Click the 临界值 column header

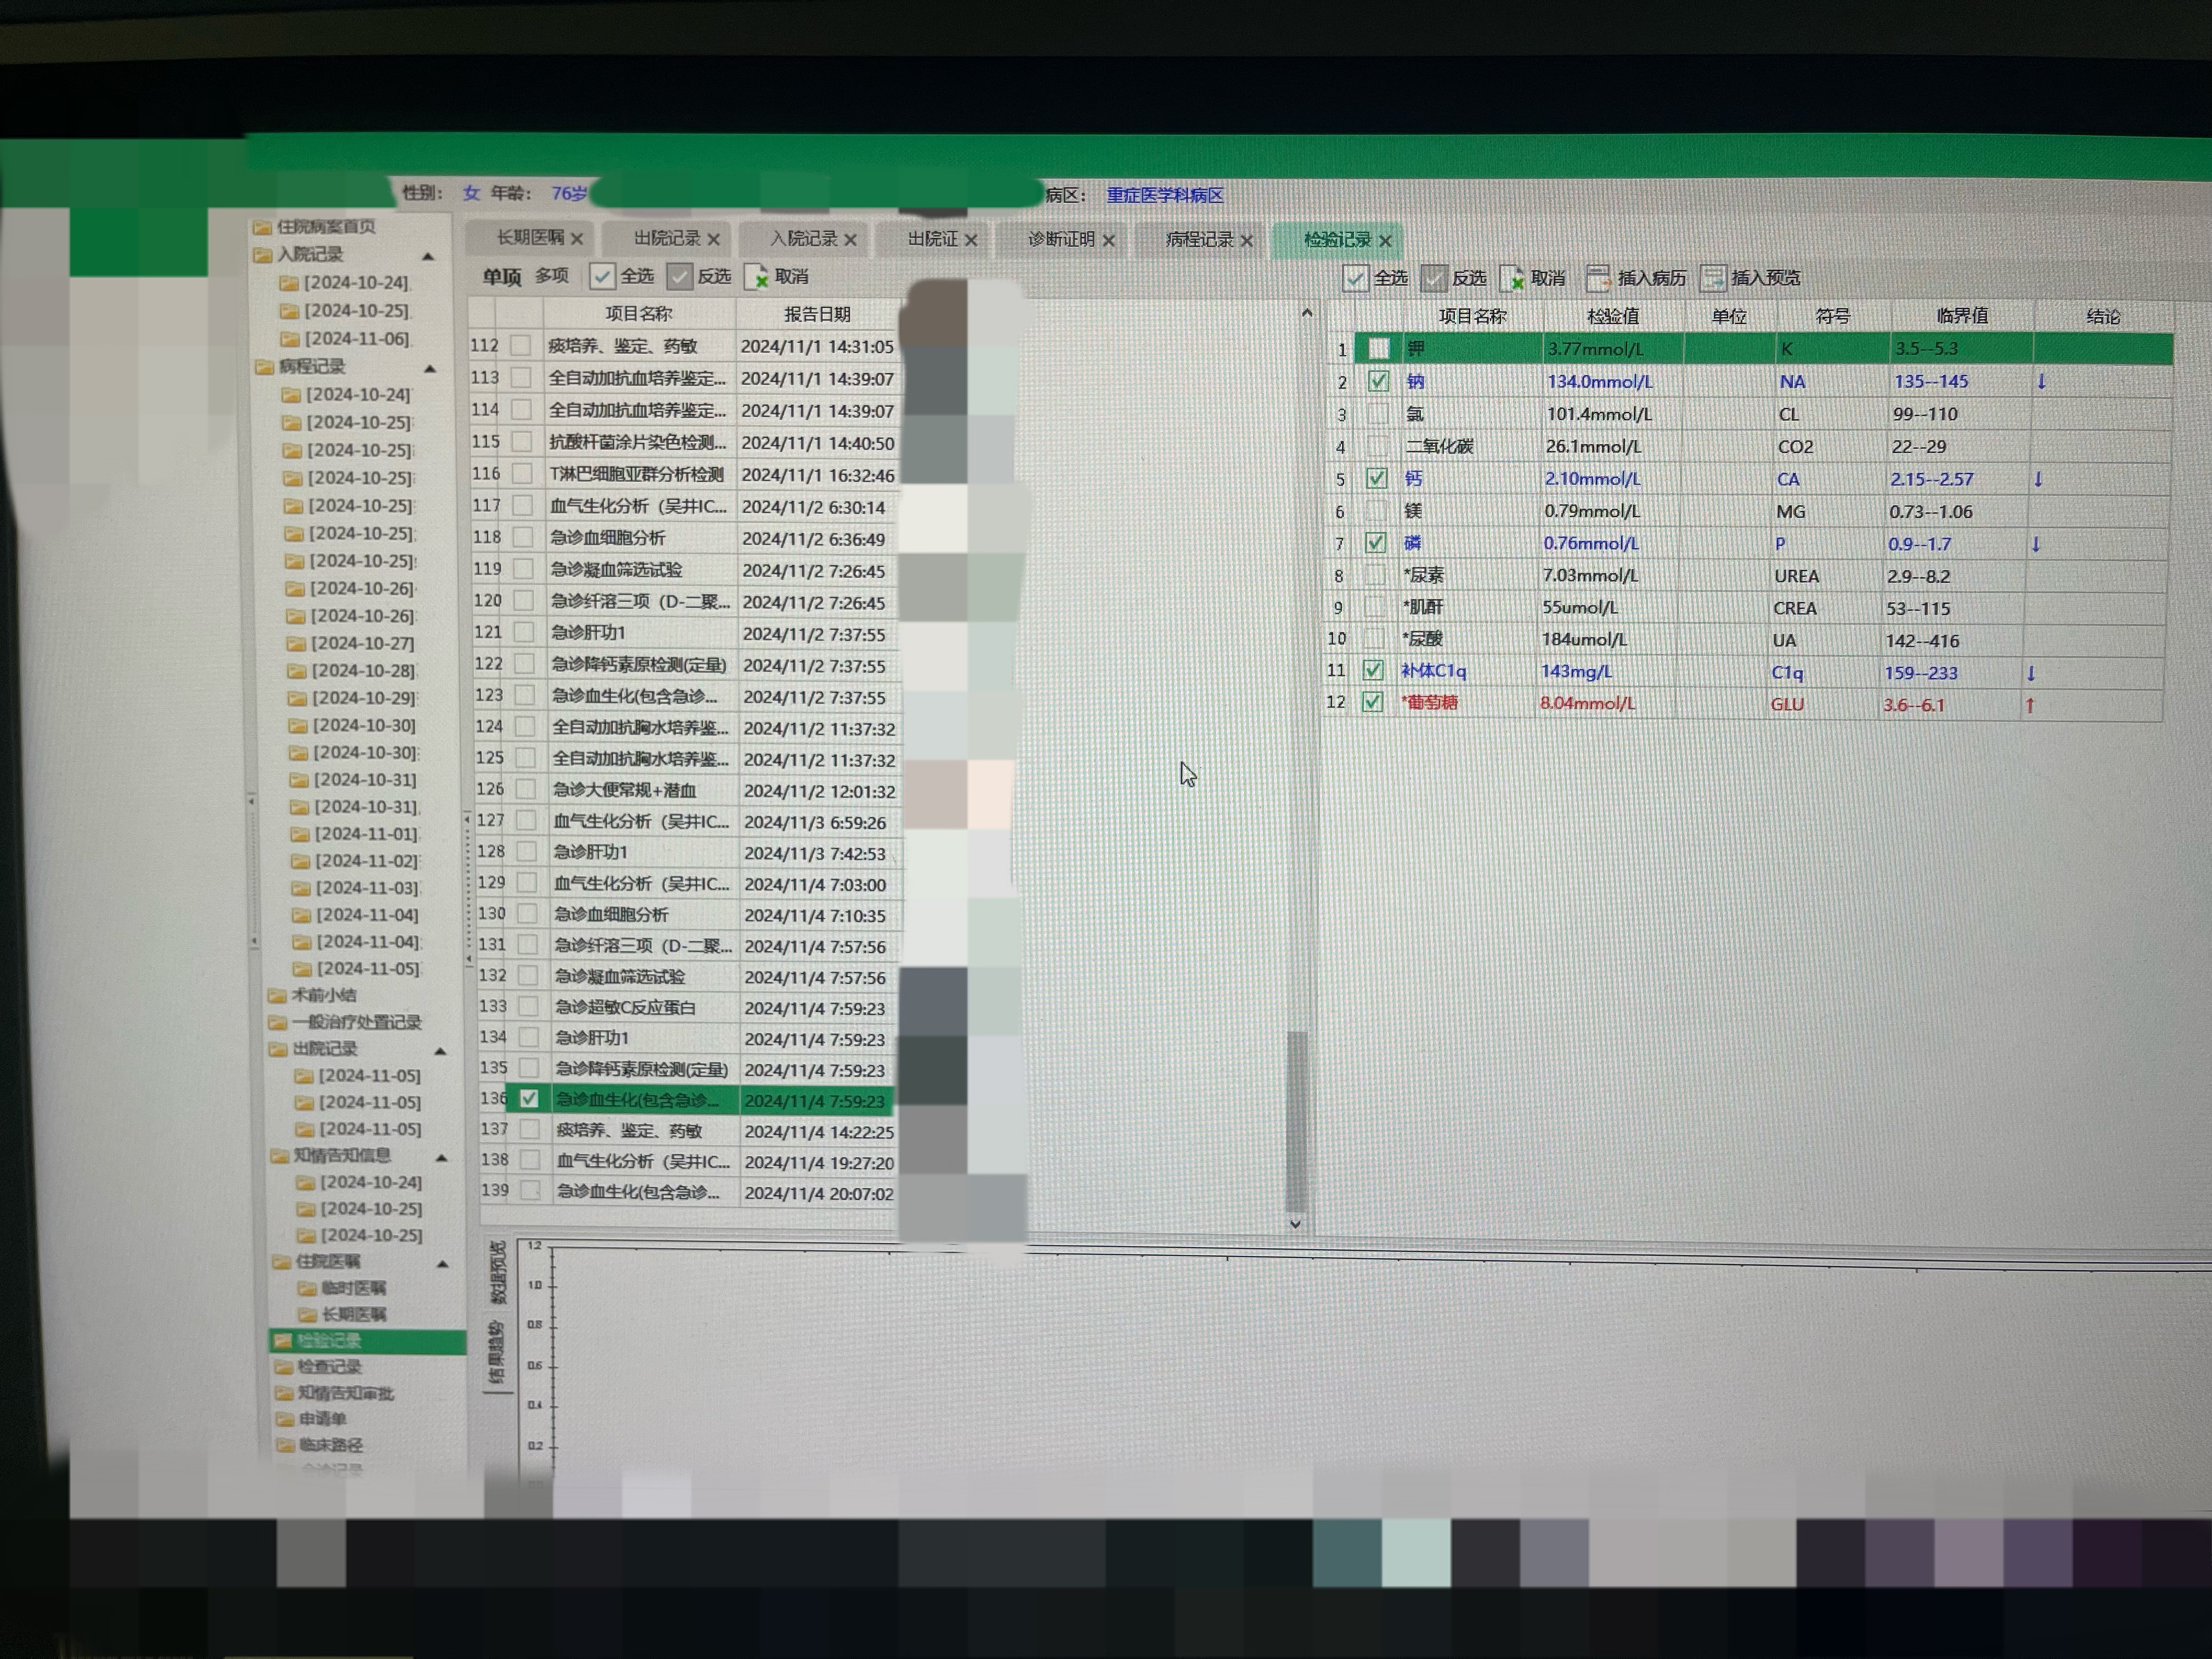coord(1961,316)
